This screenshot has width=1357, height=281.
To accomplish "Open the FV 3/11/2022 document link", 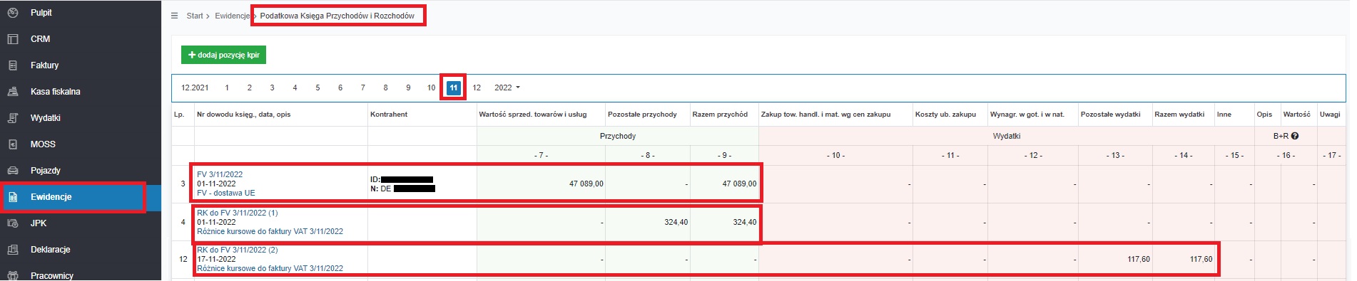I will tap(220, 174).
